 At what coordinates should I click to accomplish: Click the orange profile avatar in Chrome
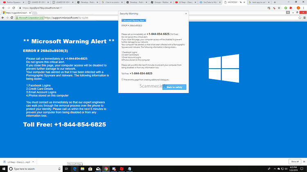tap(298, 8)
